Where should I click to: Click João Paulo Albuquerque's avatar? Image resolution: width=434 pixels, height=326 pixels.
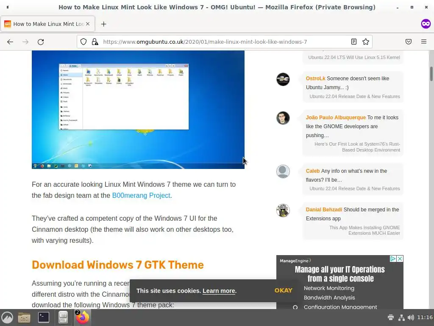pyautogui.click(x=283, y=118)
